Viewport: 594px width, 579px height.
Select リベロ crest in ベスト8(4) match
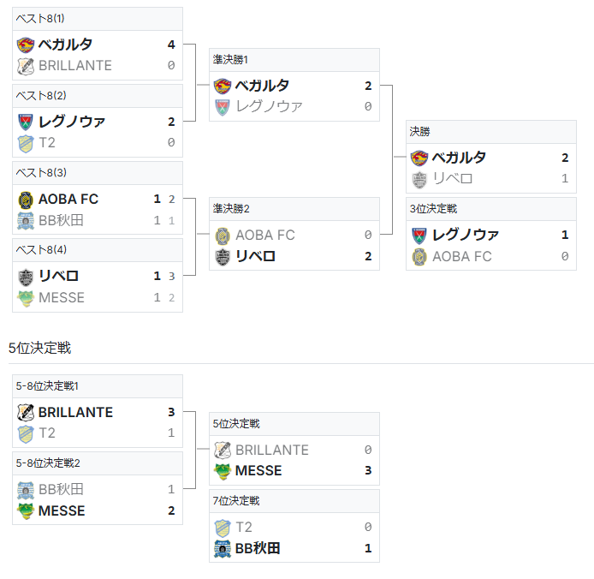pyautogui.click(x=26, y=277)
